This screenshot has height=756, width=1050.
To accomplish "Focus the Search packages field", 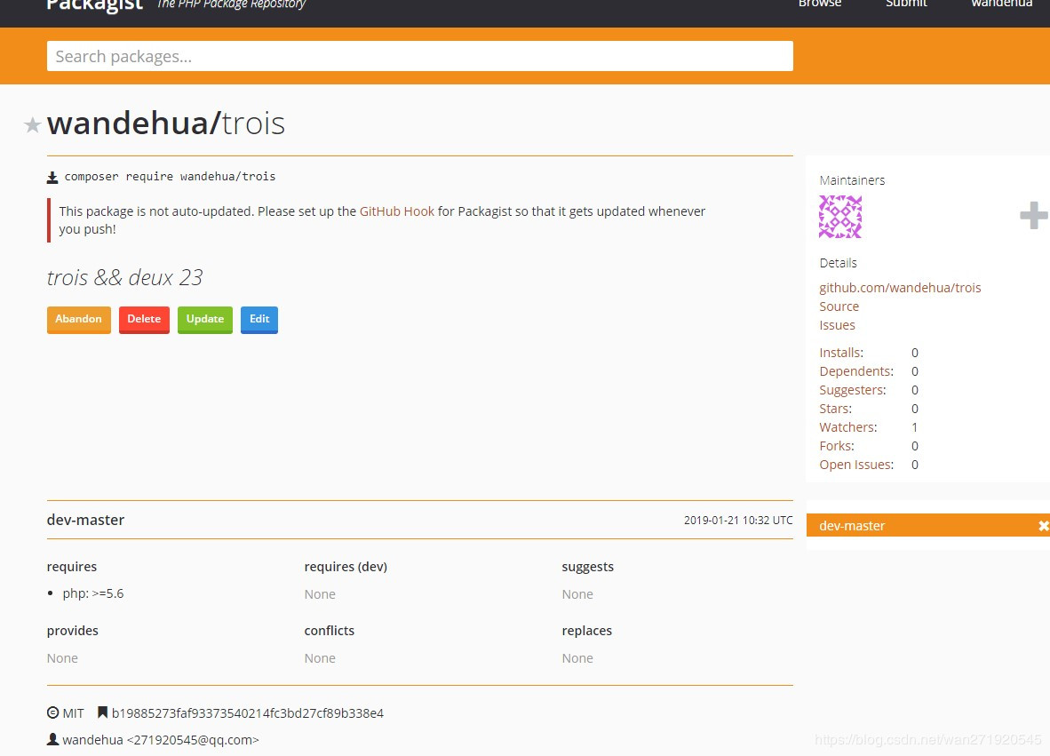I will coord(420,56).
